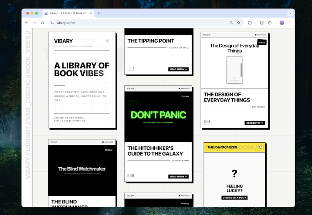Click the question mark in Randomizer card
312x215 pixels.
coord(234,174)
